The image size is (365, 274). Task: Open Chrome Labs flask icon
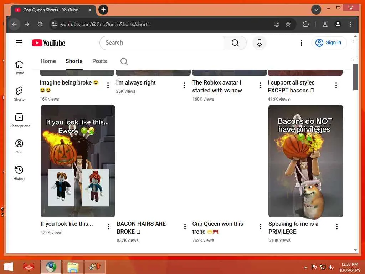point(325,24)
